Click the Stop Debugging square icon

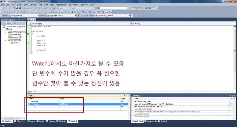(x=72, y=12)
